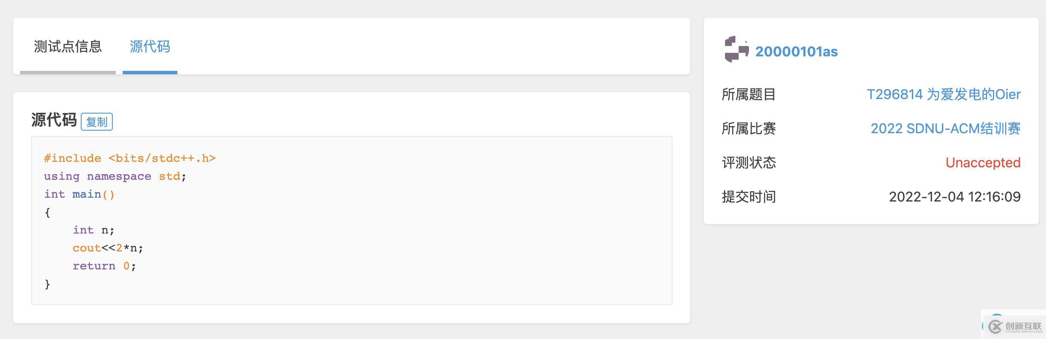Click the 所属题目 label
This screenshot has width=1046, height=339.
[749, 94]
